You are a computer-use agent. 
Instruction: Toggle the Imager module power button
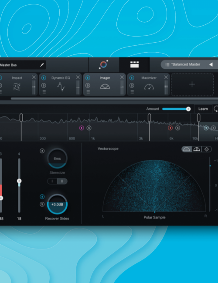[x=88, y=78]
